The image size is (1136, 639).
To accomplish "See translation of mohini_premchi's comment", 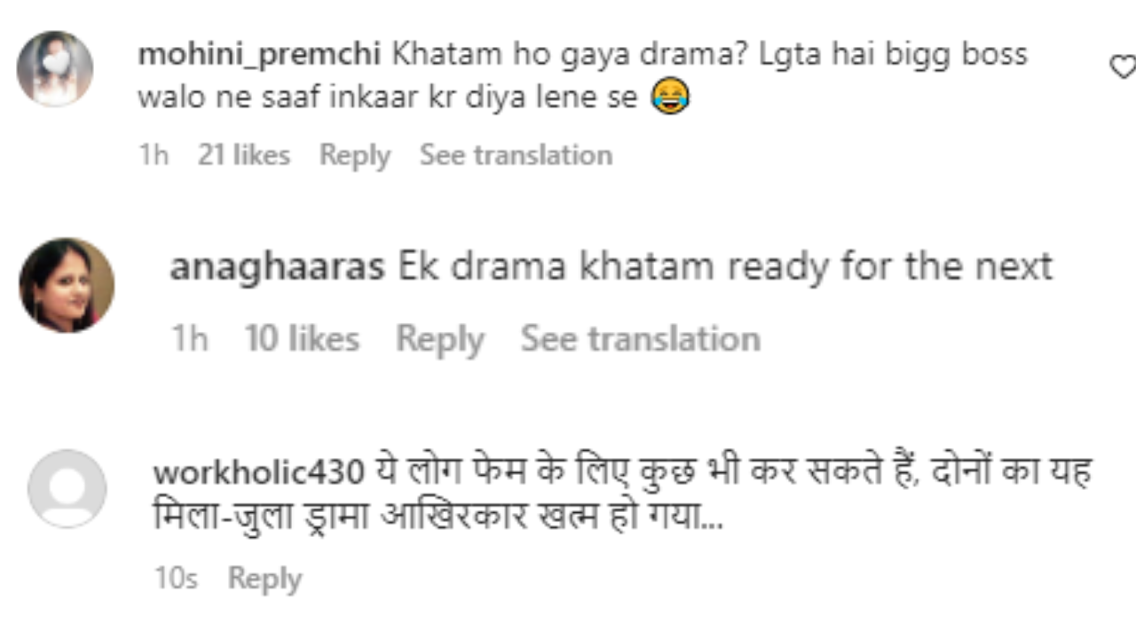I will [x=516, y=155].
